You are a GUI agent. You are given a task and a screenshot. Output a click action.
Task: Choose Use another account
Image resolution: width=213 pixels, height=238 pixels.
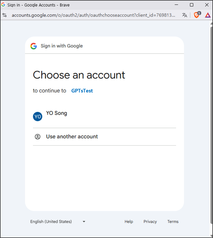[x=104, y=137]
